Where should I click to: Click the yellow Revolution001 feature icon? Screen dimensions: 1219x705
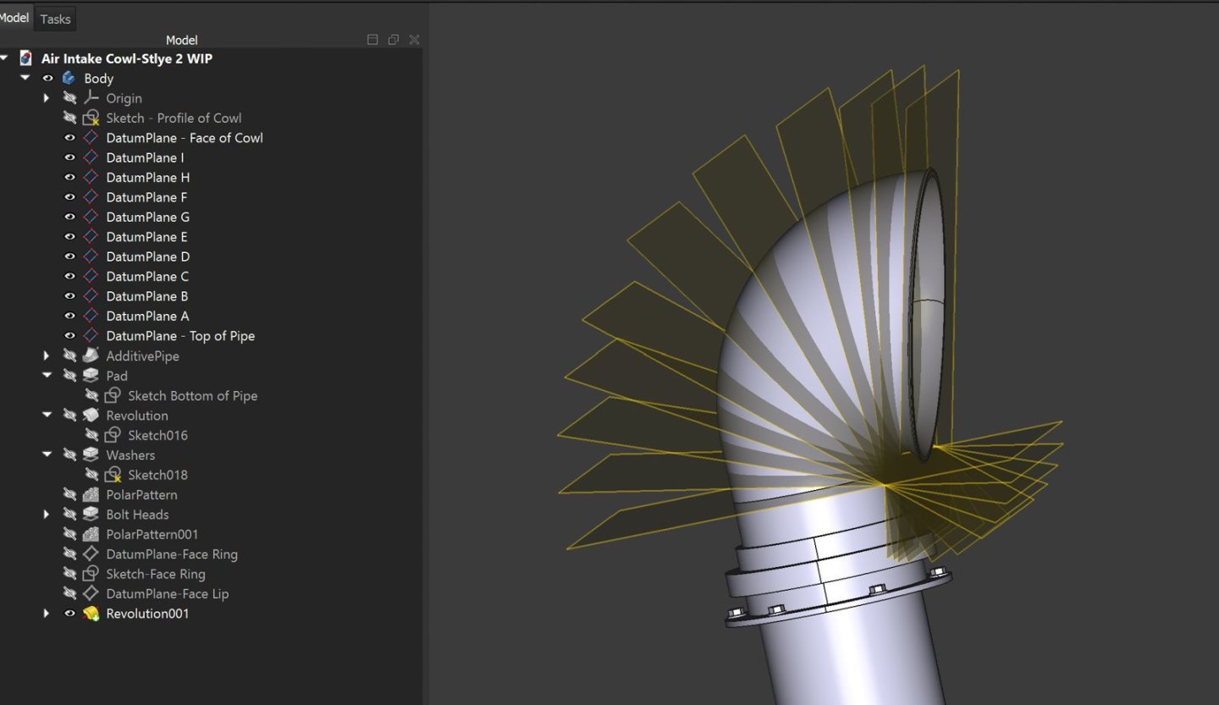coord(91,613)
